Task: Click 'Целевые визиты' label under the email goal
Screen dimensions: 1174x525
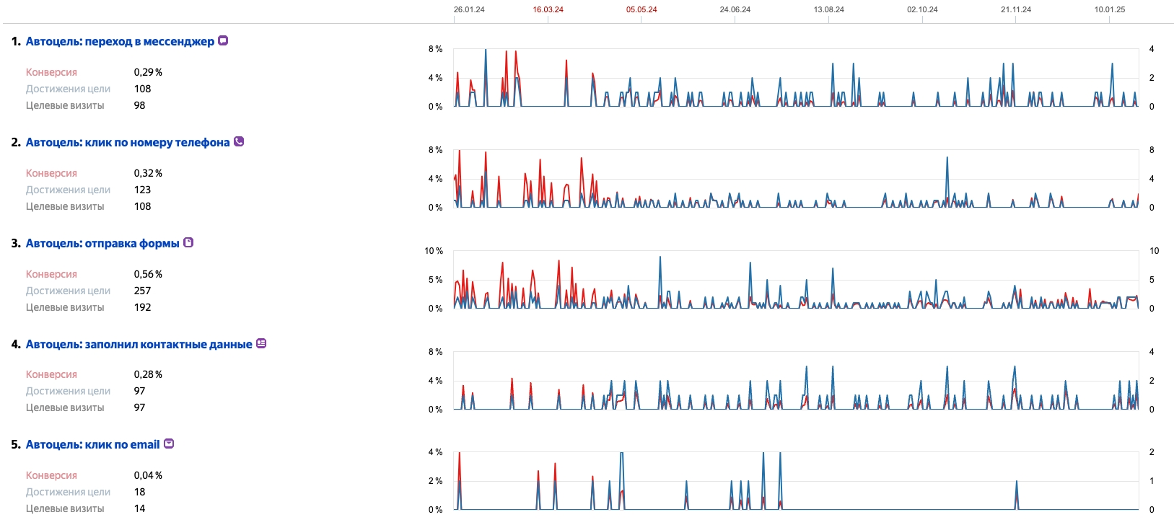Action: tap(65, 508)
